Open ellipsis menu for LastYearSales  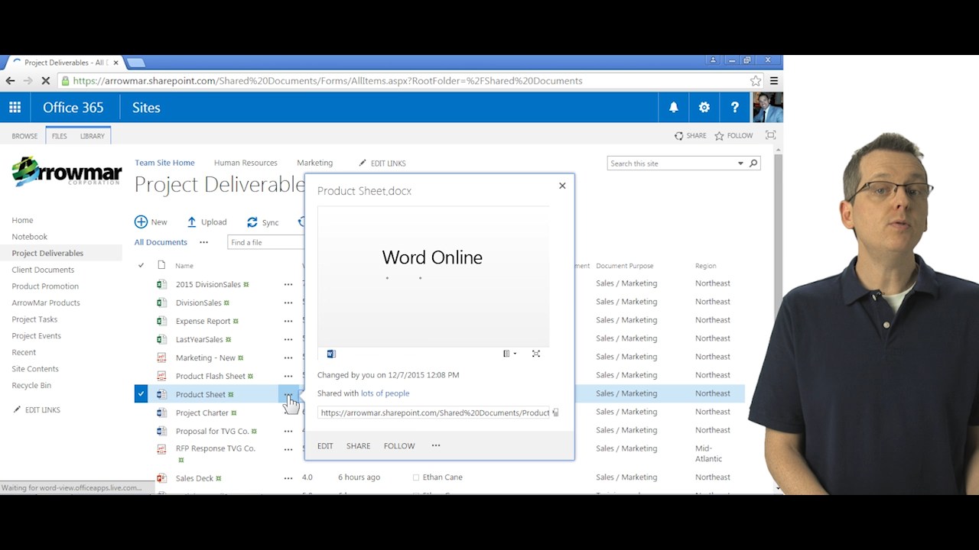(288, 339)
